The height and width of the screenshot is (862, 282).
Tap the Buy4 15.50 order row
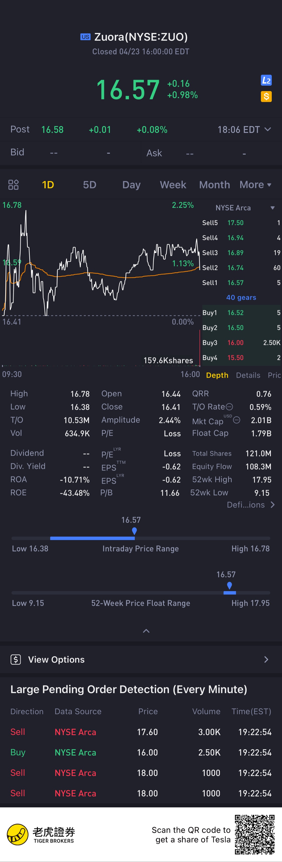coord(241,358)
